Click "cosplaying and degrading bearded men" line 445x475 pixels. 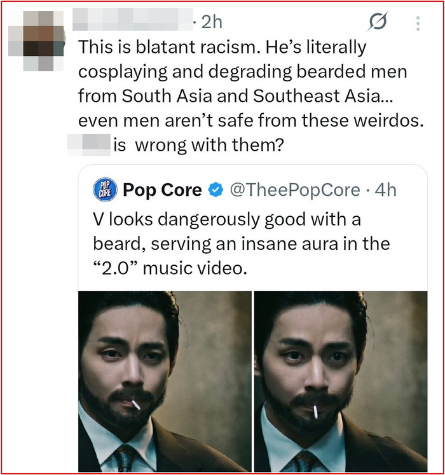[242, 72]
